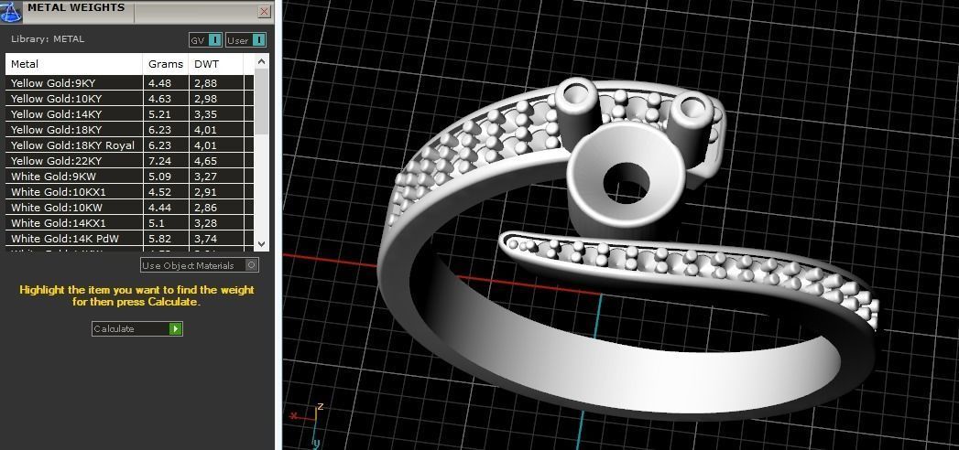Click the XYZ axis gizmo in viewport

(x=308, y=425)
